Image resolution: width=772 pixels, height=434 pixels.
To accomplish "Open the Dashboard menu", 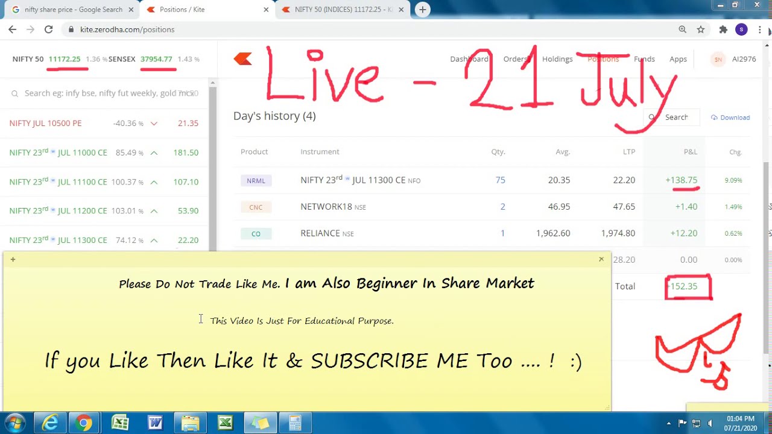I will [x=469, y=59].
